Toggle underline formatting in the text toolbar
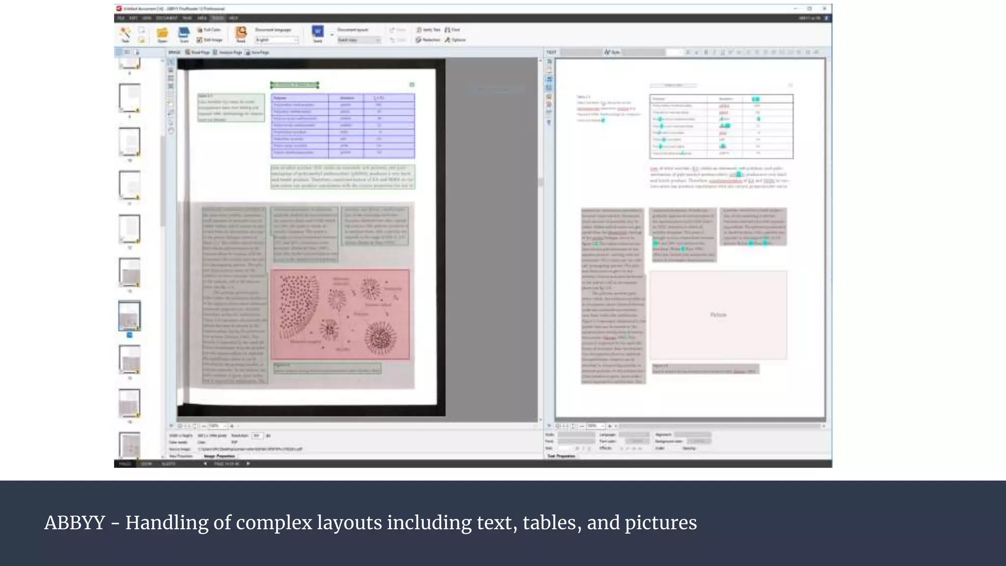Image resolution: width=1006 pixels, height=566 pixels. pyautogui.click(x=723, y=52)
